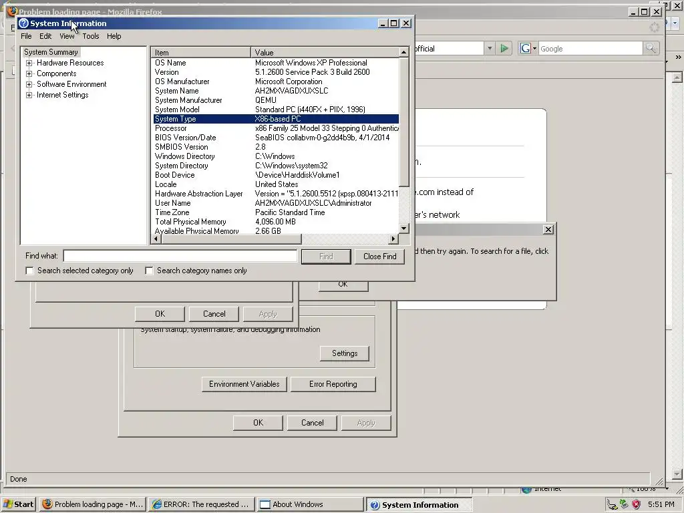Focus the Google search box in Firefox

pos(590,48)
